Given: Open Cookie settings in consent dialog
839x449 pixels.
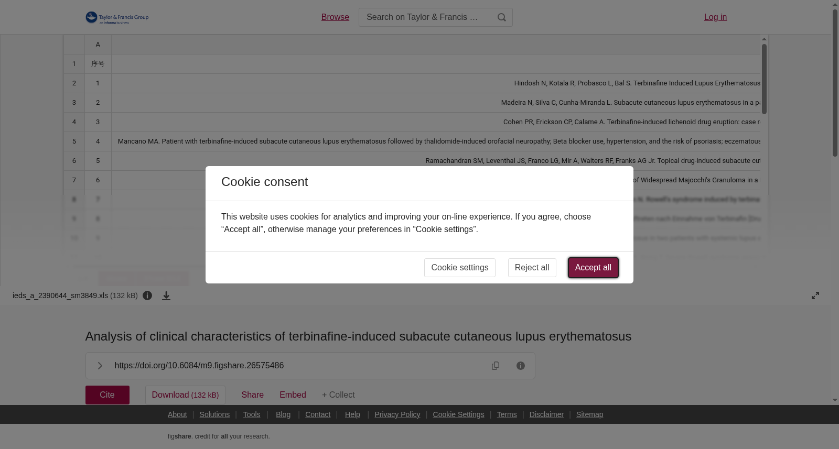Looking at the screenshot, I should coord(460,268).
